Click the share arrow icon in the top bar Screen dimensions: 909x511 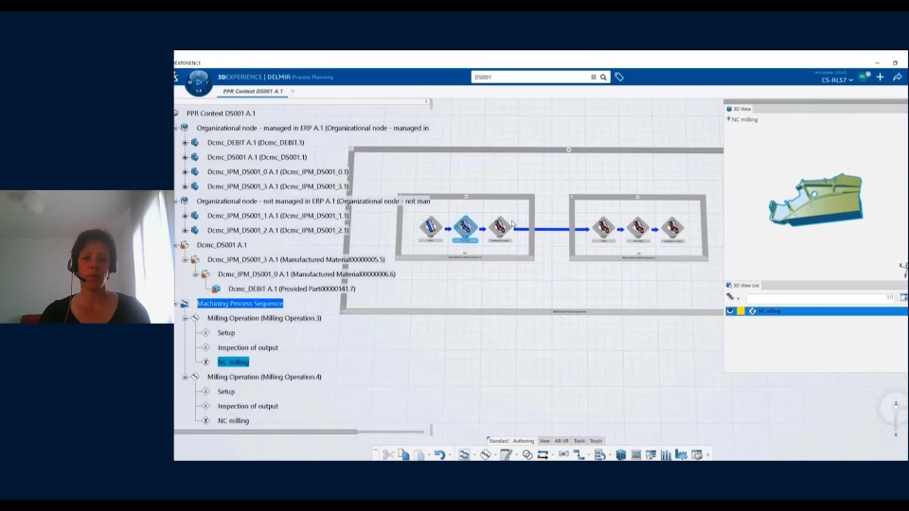pos(897,77)
